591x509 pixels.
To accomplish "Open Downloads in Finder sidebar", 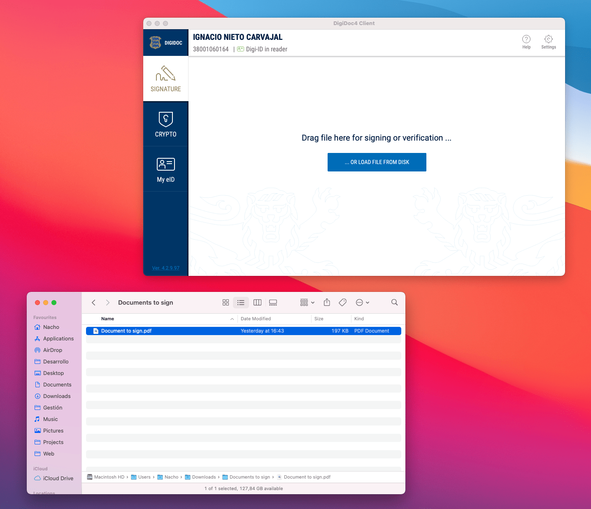I will click(57, 396).
